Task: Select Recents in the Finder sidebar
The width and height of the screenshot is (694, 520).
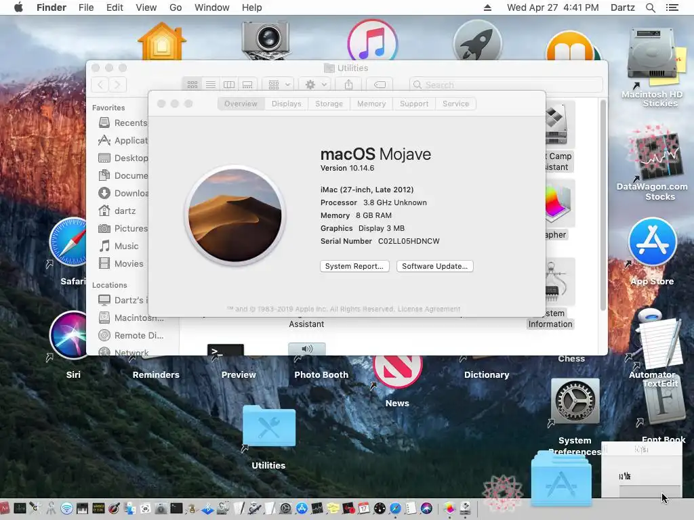Action: (123, 123)
